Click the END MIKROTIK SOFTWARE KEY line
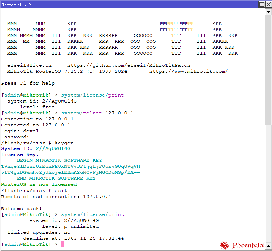Image resolution: width=272 pixels, height=251 pixels. (x=70, y=178)
